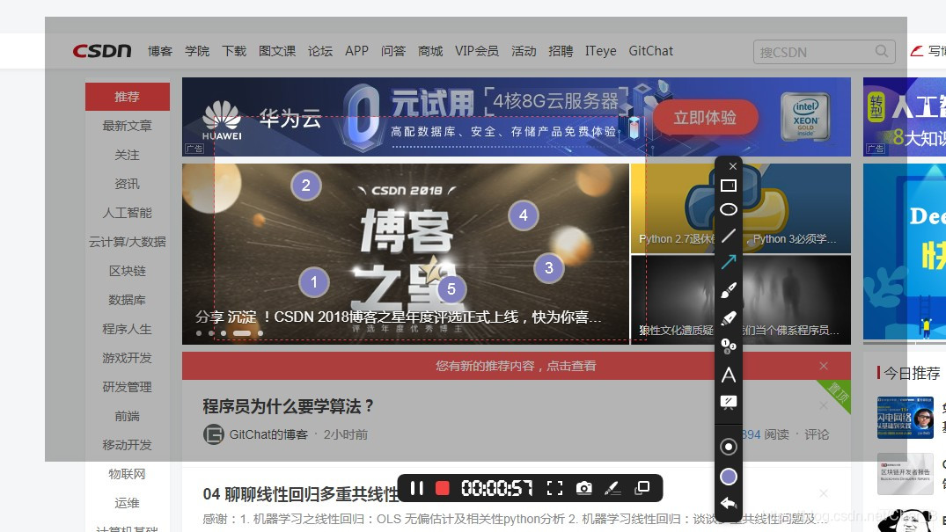Open APP in top navigation
The width and height of the screenshot is (946, 532).
tap(356, 51)
